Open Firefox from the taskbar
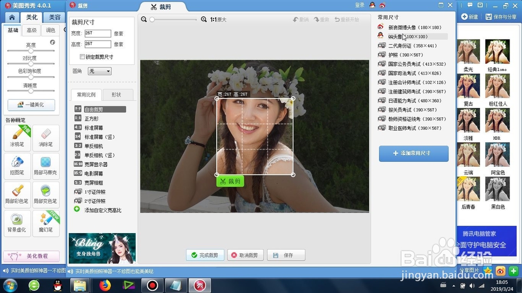Screen dimensions: 522x293 click(x=104, y=285)
